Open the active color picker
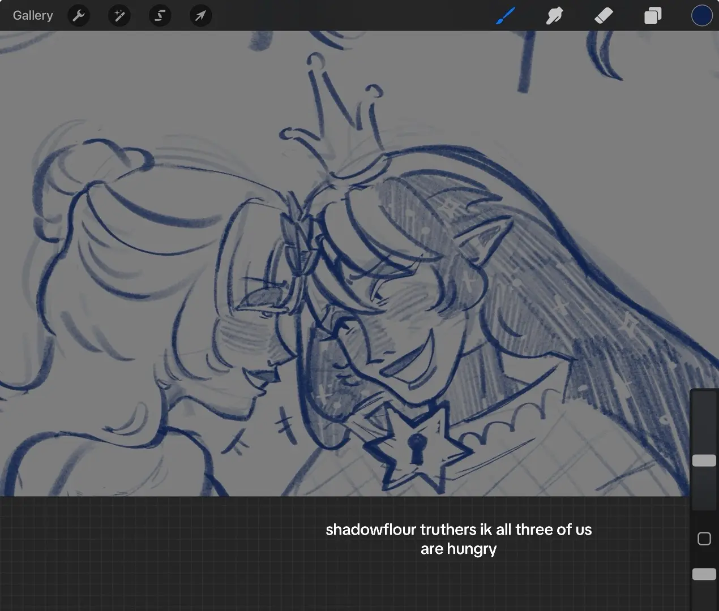719x611 pixels. pos(702,15)
